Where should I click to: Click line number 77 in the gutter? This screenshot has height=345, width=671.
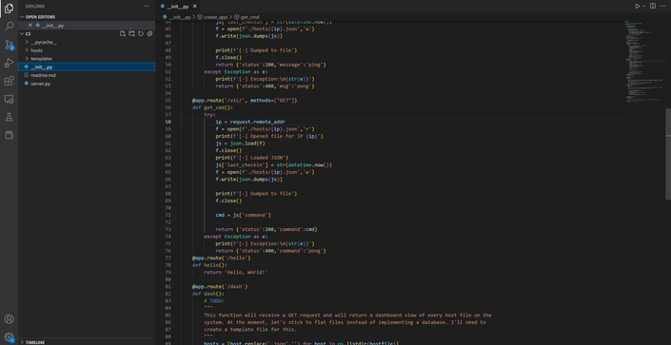[168, 258]
